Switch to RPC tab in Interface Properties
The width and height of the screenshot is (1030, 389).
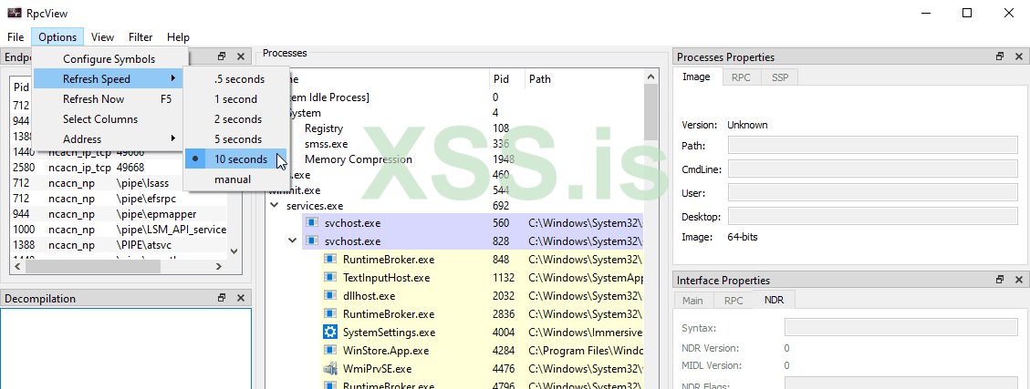733,301
